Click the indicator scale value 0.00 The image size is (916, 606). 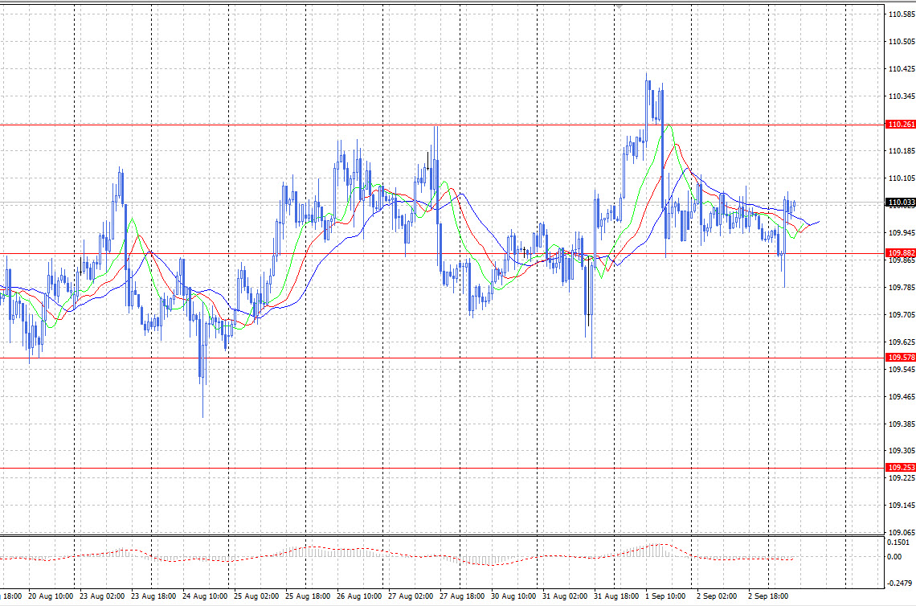point(894,557)
